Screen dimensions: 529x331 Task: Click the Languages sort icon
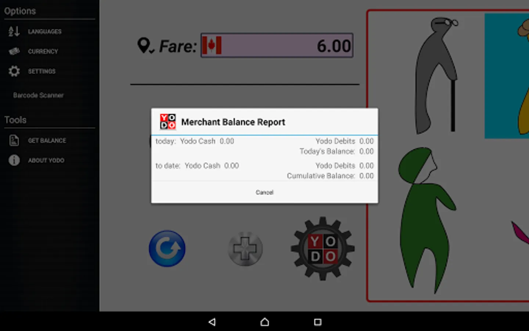point(14,32)
